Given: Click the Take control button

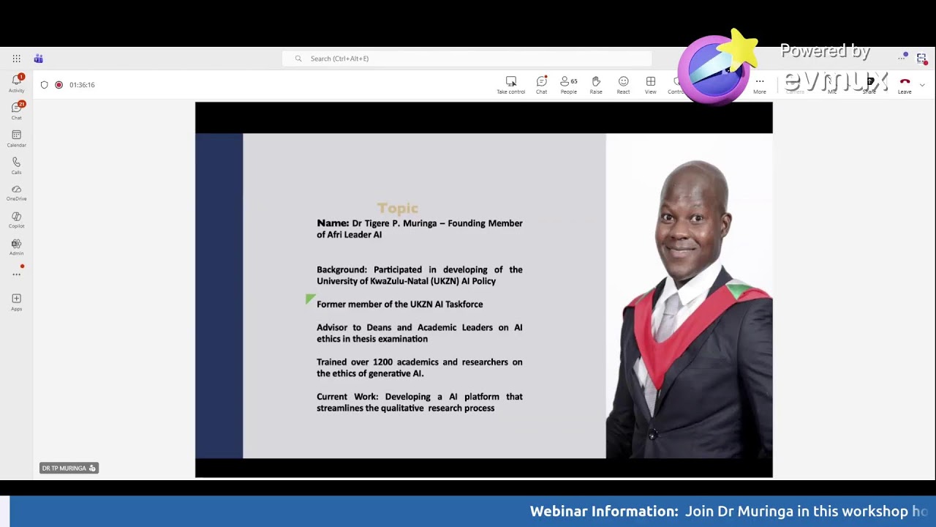Looking at the screenshot, I should pyautogui.click(x=510, y=85).
